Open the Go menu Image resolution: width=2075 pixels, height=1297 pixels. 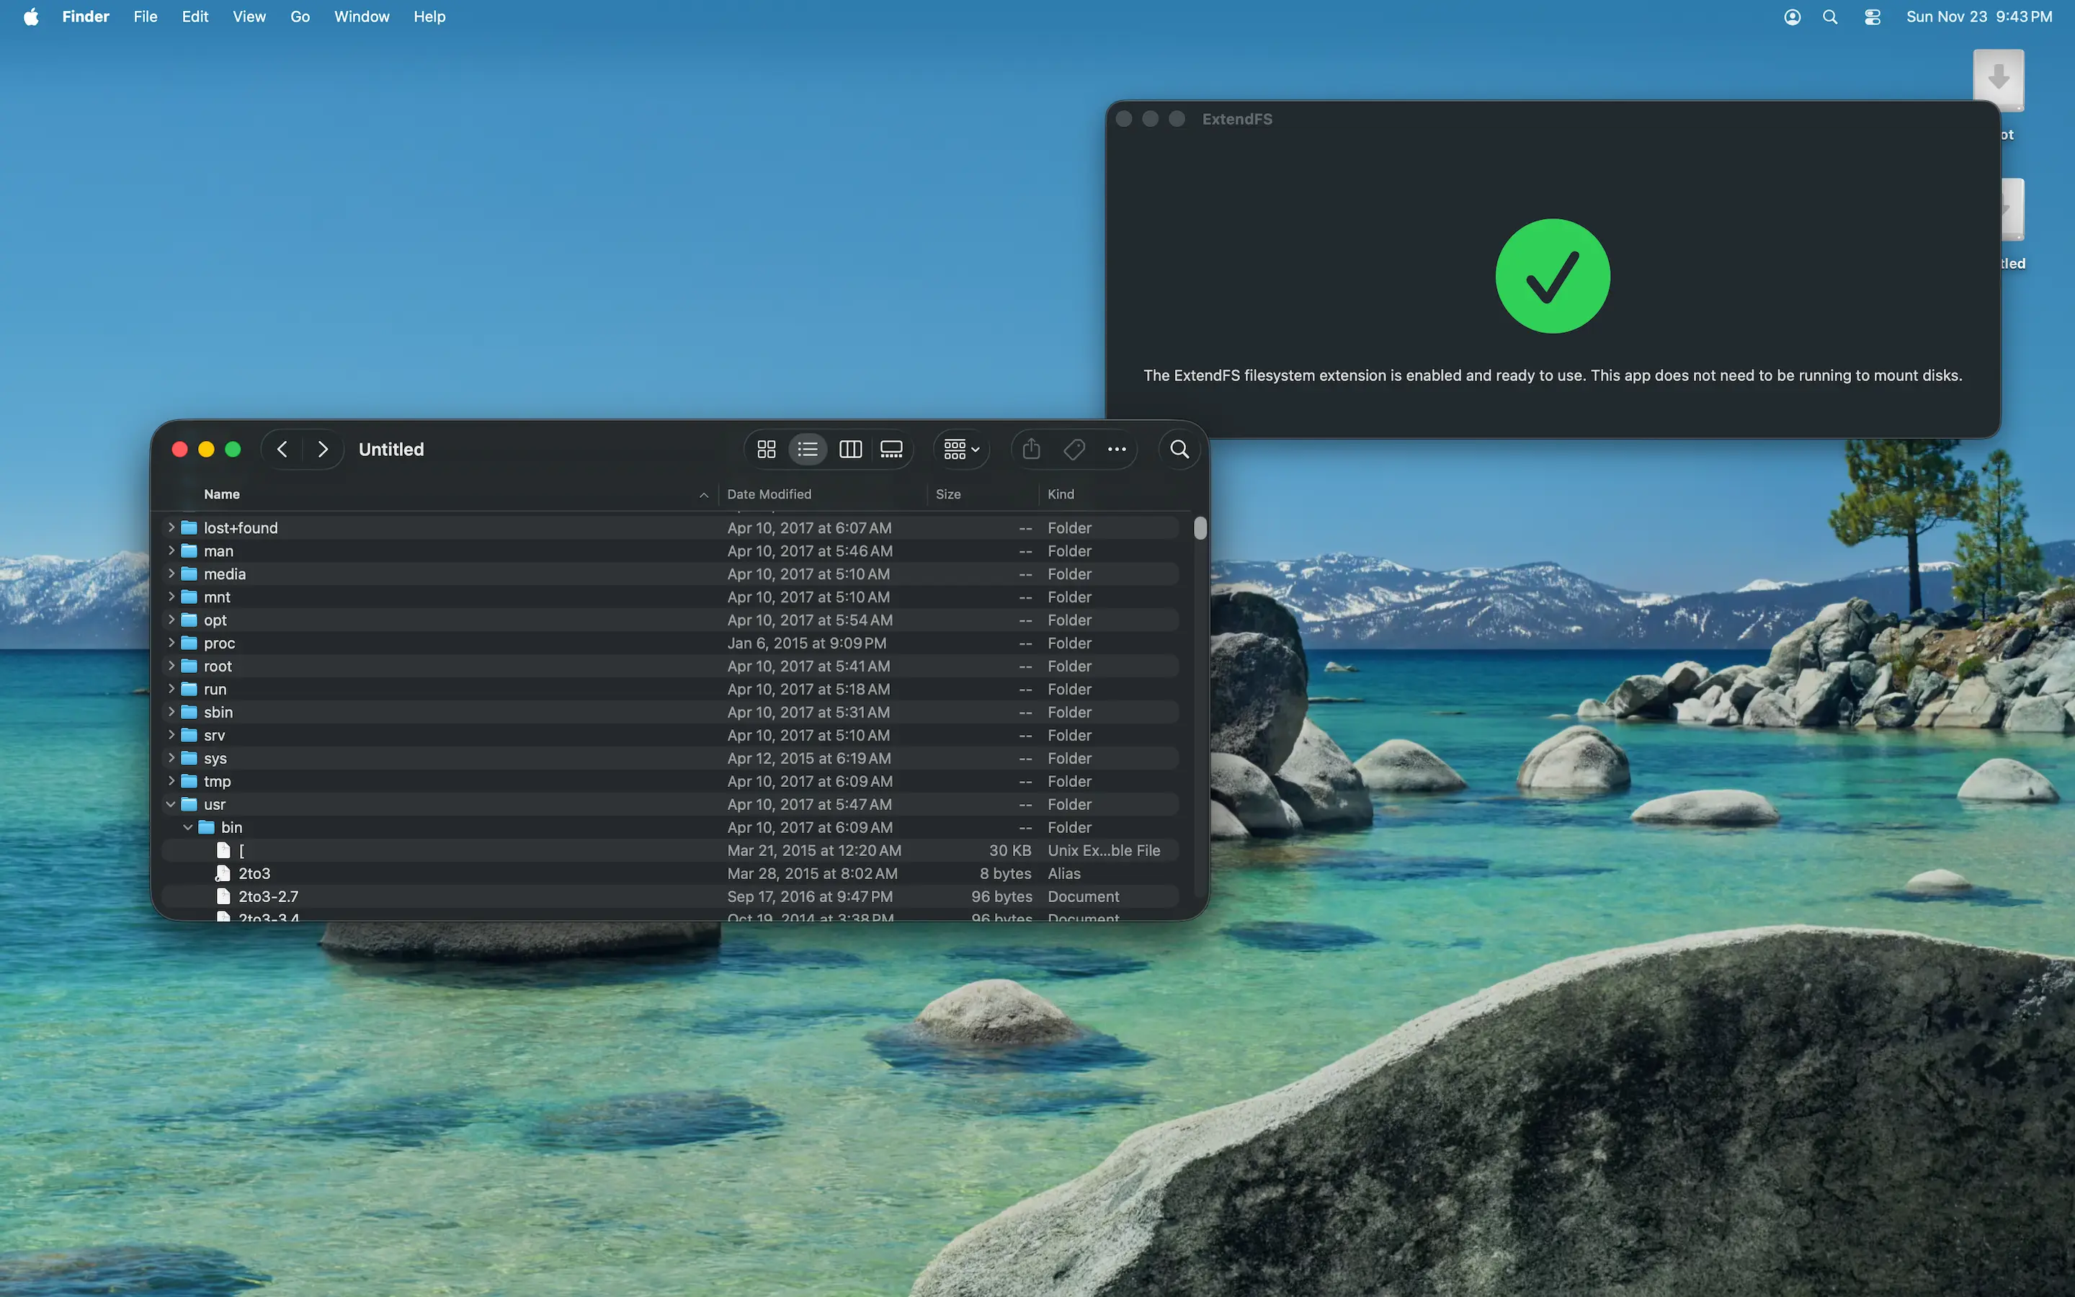point(298,17)
